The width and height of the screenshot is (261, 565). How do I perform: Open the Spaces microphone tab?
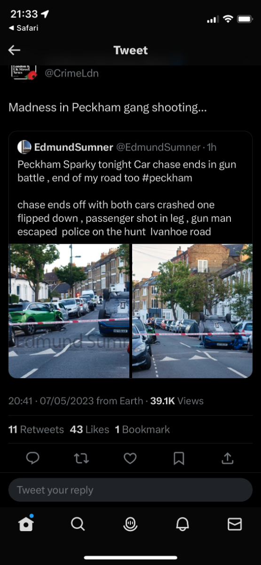(130, 524)
